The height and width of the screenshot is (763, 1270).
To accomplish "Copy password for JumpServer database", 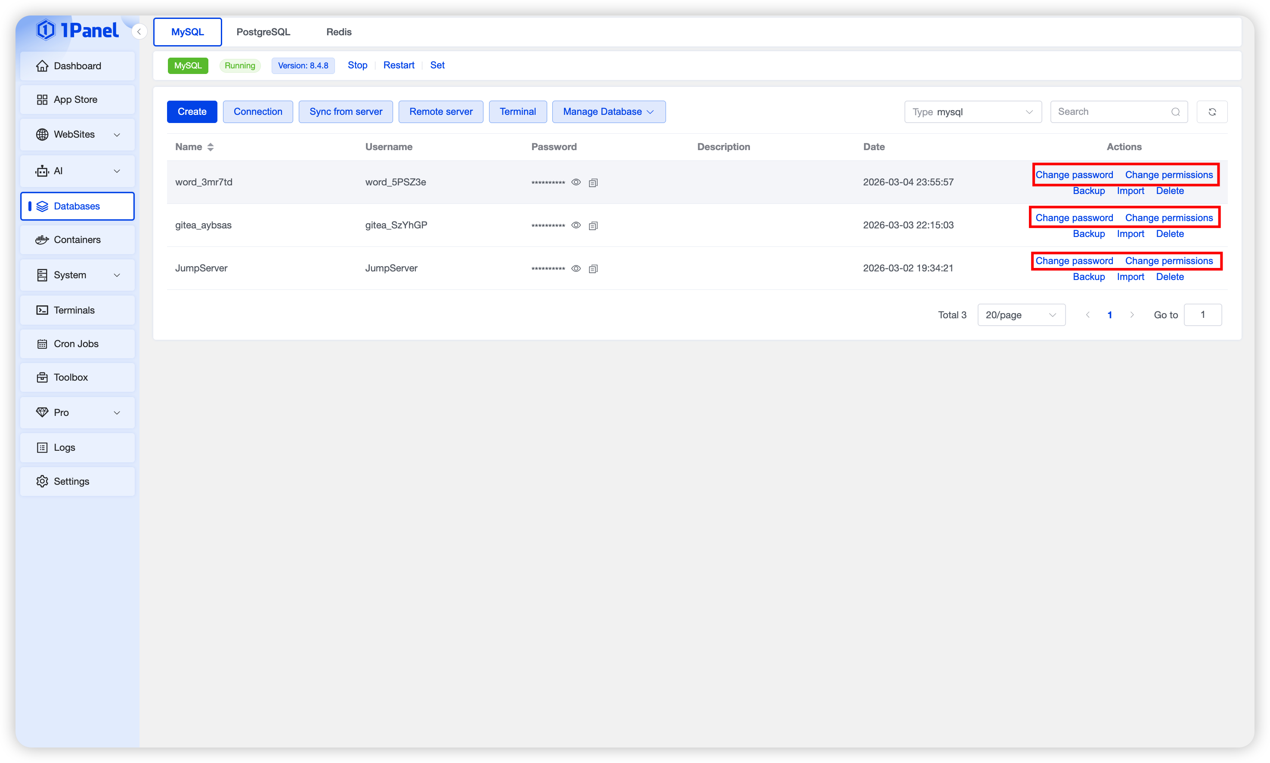I will click(x=593, y=268).
